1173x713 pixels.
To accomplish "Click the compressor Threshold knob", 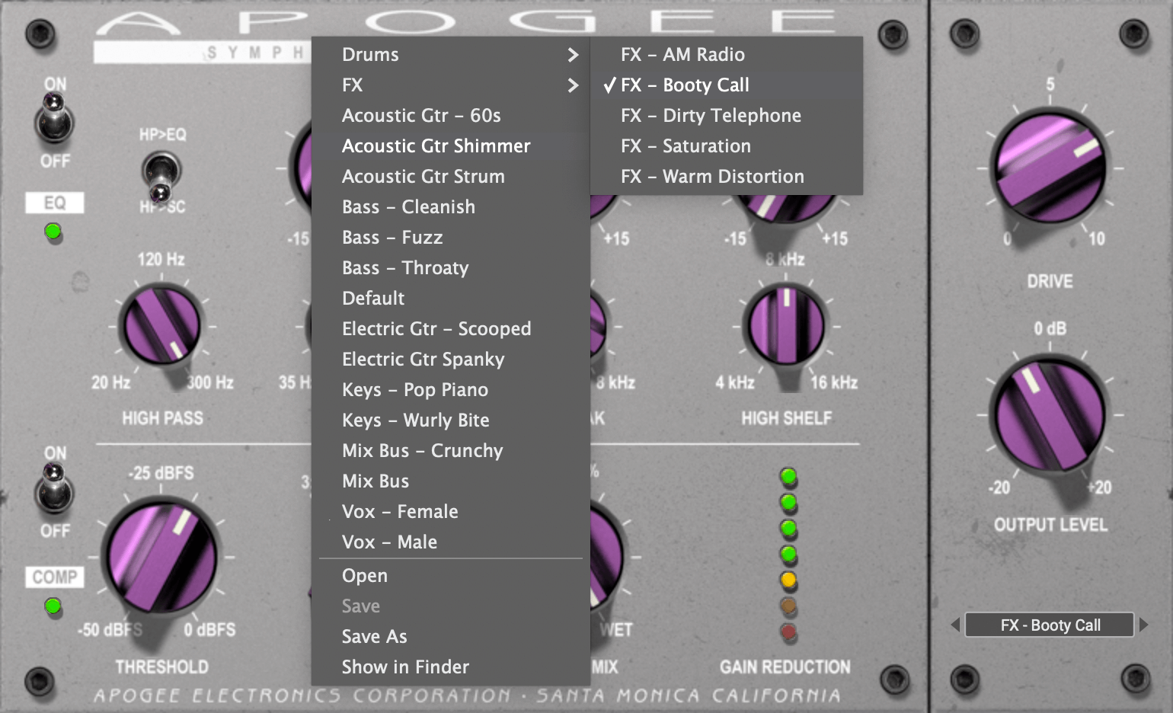I will tap(161, 556).
